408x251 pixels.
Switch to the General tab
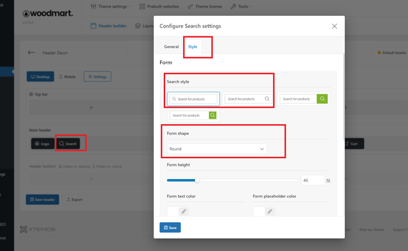pyautogui.click(x=171, y=47)
